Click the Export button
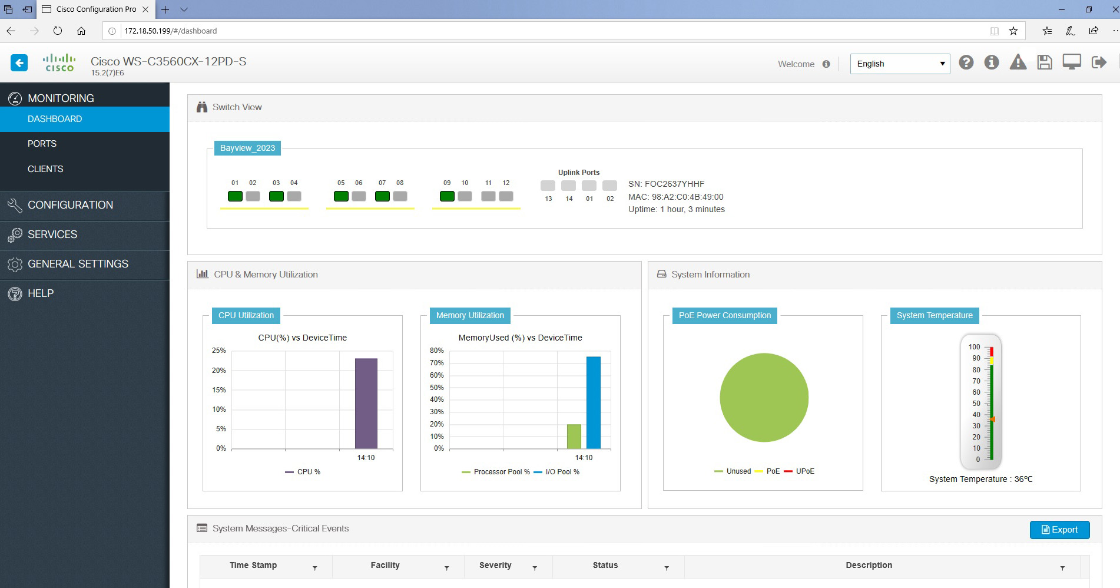 click(x=1059, y=530)
